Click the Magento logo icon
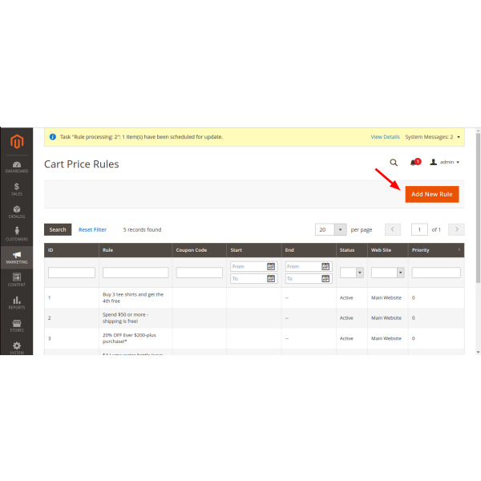481x481 pixels. pyautogui.click(x=16, y=143)
